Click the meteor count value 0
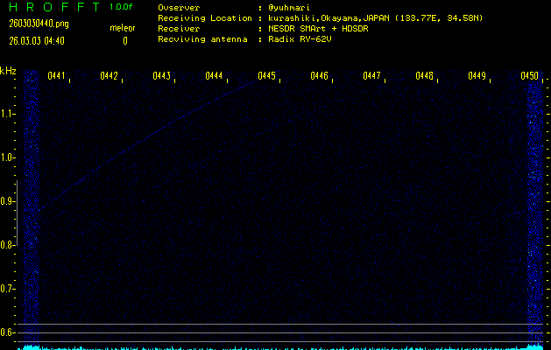This screenshot has width=551, height=350. tap(124, 40)
